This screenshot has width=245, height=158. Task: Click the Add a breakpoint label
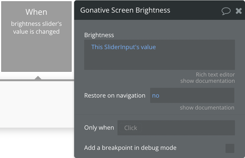pos(130,148)
